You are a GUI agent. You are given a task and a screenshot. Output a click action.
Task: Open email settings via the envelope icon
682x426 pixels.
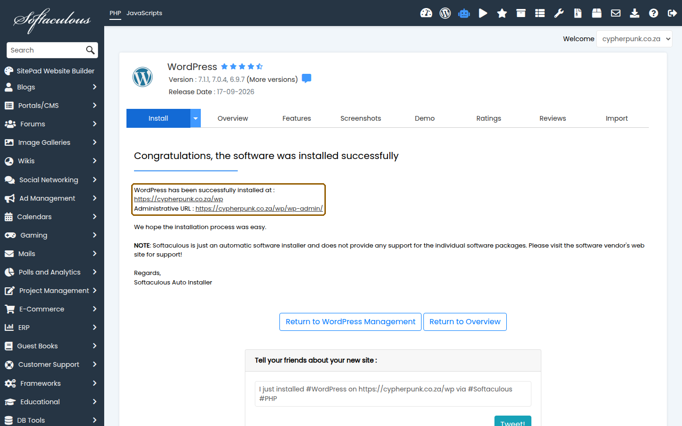616,13
